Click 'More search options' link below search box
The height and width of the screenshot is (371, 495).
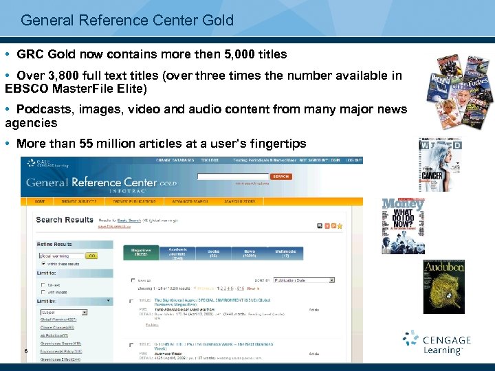click(x=252, y=183)
